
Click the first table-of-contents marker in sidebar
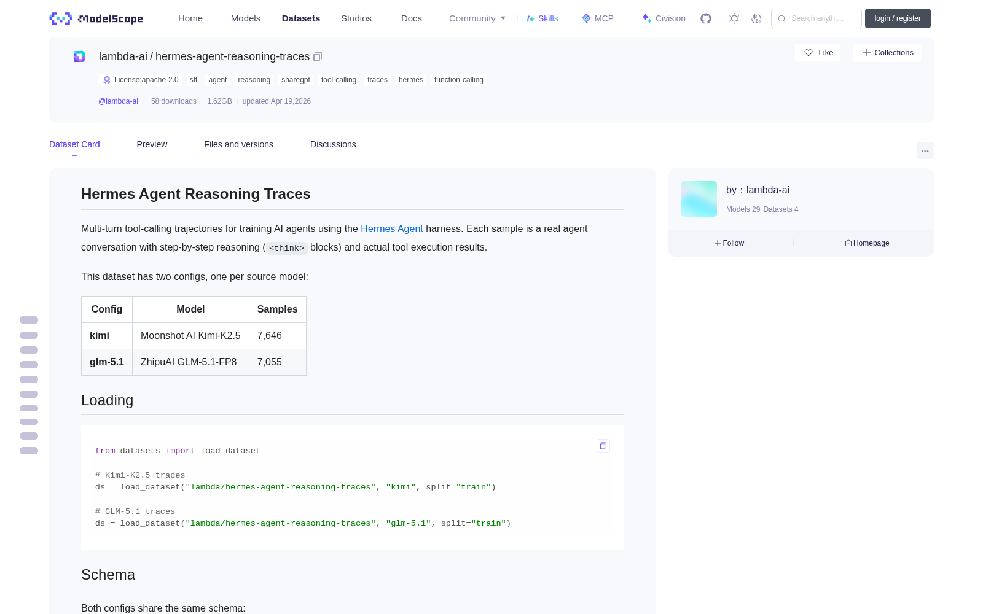point(29,320)
